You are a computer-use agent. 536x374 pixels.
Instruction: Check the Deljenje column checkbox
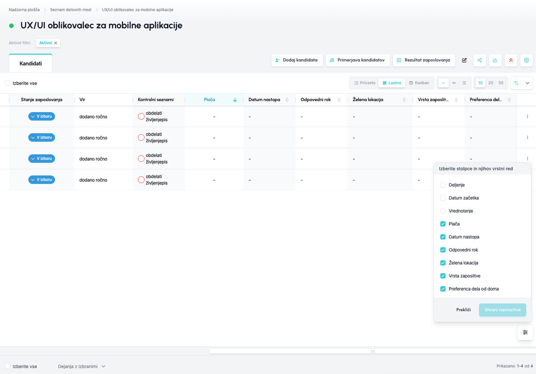[443, 185]
